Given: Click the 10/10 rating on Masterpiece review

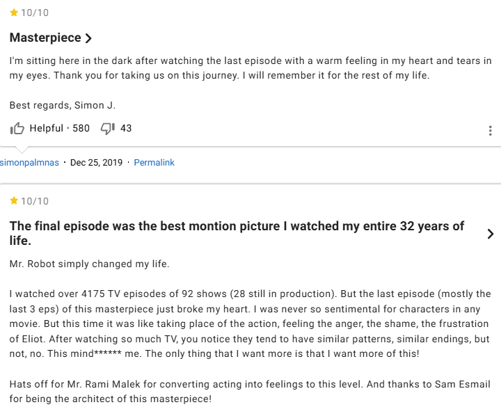Looking at the screenshot, I should [35, 13].
